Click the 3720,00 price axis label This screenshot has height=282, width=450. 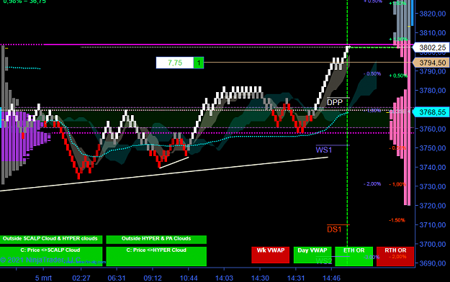[433, 206]
